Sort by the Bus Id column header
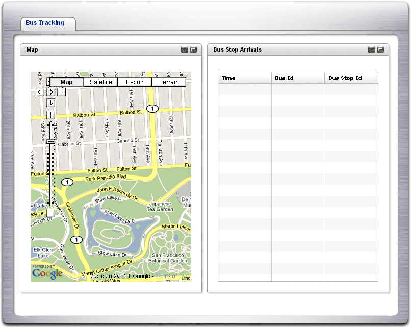This screenshot has height=327, width=411. (298, 78)
